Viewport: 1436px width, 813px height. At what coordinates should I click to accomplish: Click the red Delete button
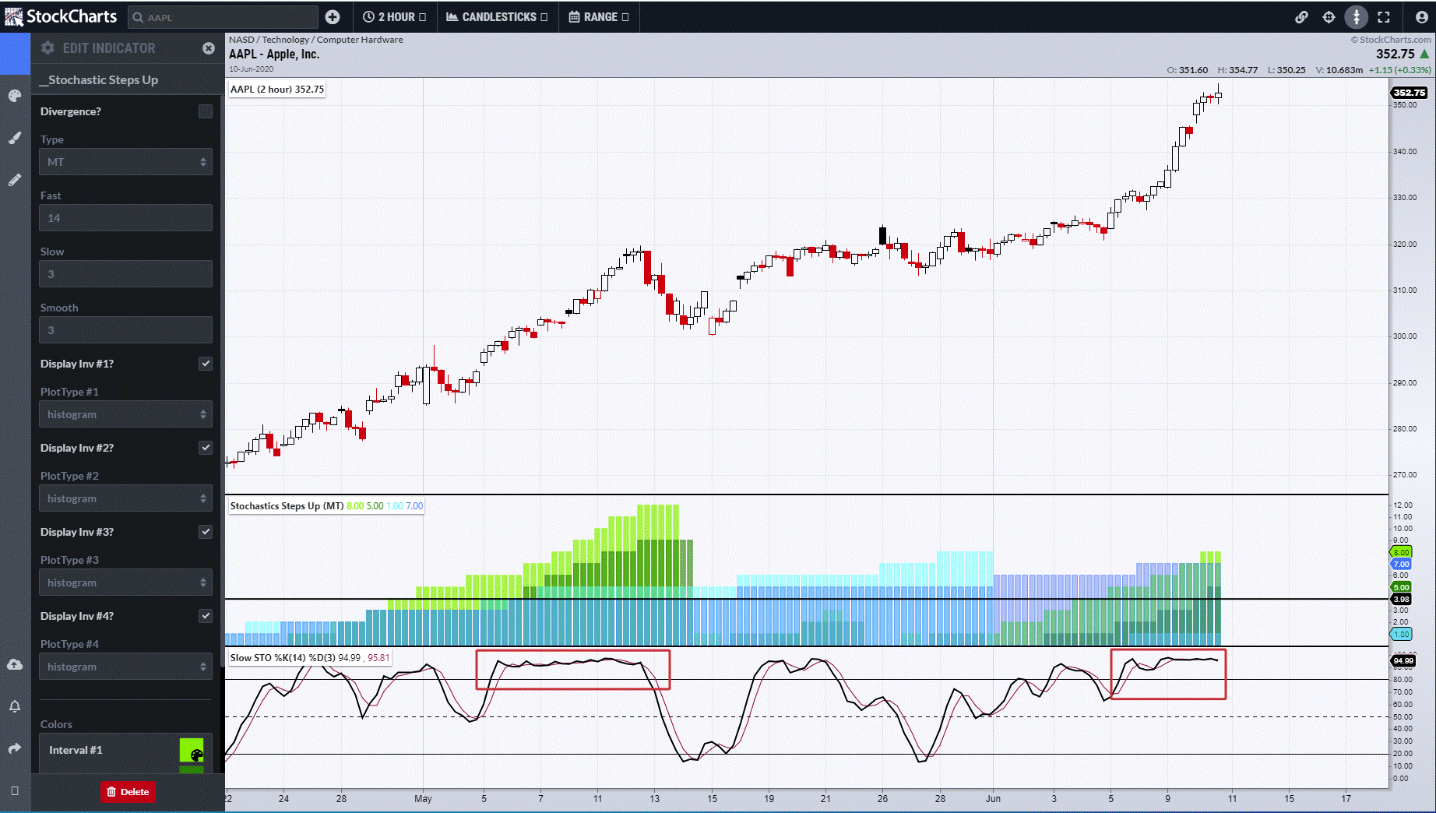point(128,792)
